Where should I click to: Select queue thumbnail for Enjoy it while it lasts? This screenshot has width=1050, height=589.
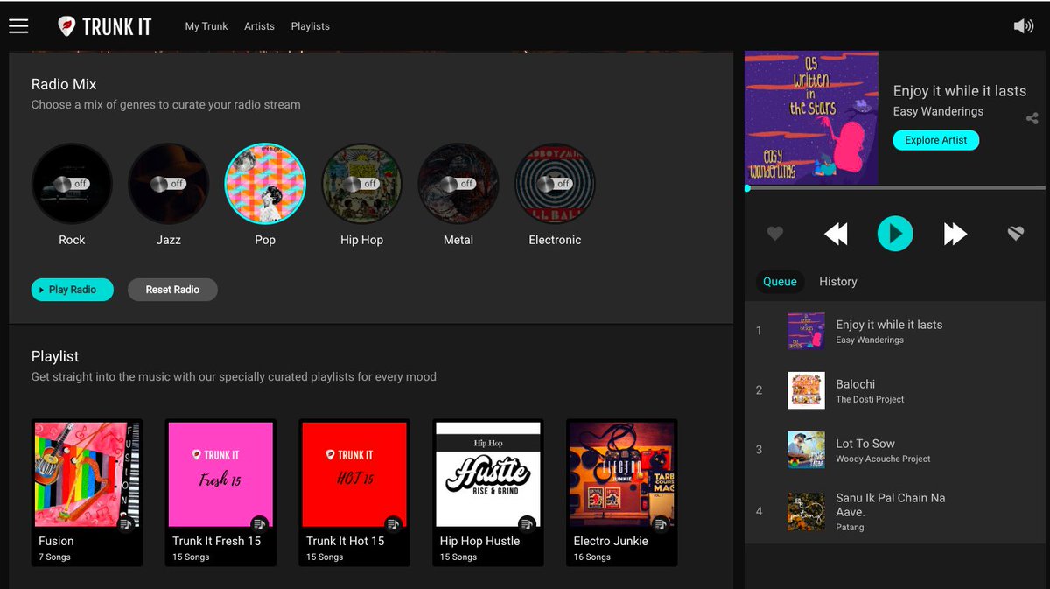pyautogui.click(x=806, y=331)
